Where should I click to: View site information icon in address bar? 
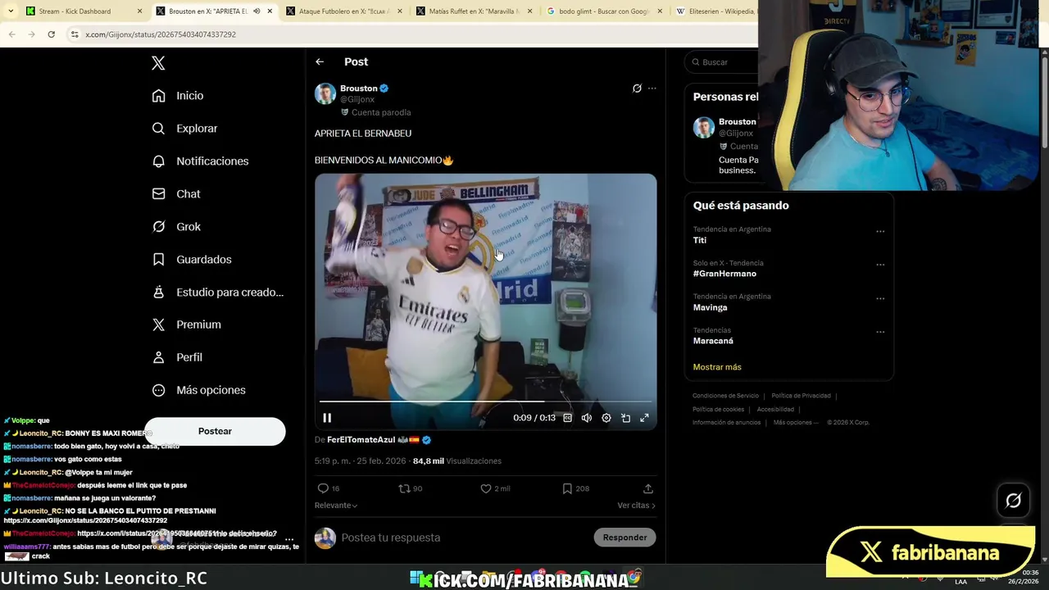coord(75,34)
